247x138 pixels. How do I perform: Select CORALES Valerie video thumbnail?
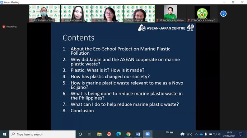click(x=139, y=14)
